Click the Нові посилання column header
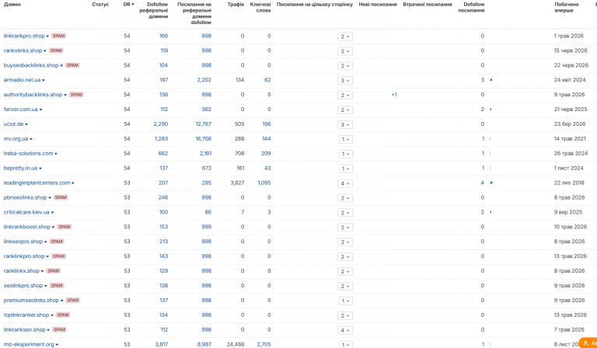Image resolution: width=597 pixels, height=348 pixels. (x=378, y=5)
